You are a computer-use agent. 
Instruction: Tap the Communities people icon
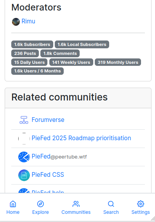[76, 204]
